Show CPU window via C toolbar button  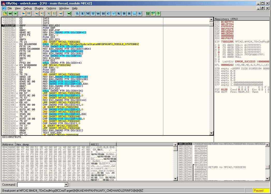pyautogui.click(x=108, y=14)
